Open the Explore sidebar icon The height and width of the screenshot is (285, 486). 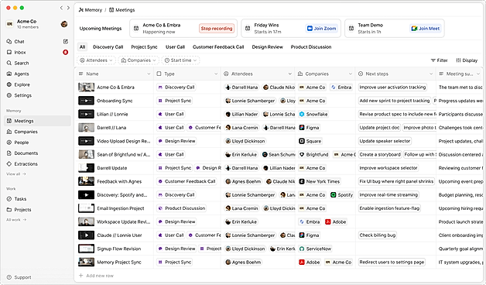pyautogui.click(x=9, y=84)
